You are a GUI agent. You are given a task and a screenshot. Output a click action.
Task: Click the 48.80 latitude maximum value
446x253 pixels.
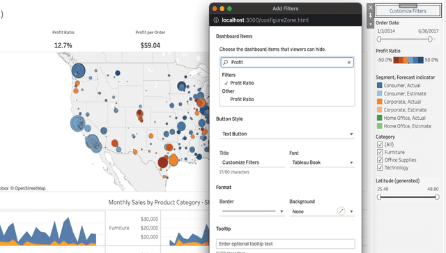433,189
